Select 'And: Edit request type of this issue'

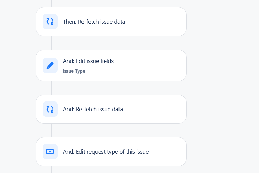click(x=106, y=152)
